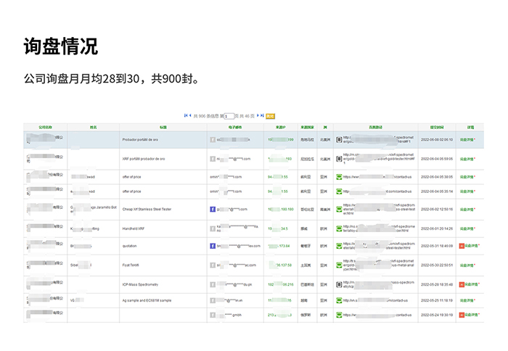Select title 'ICP-Mass Spectrometry'
Viewport: 508px width, 351px height.
coord(140,284)
